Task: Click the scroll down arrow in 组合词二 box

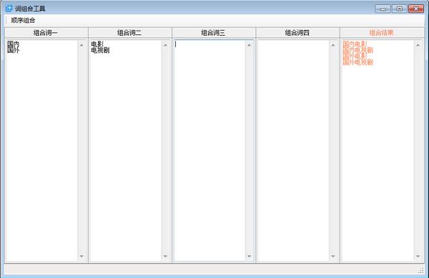Action: click(x=165, y=256)
